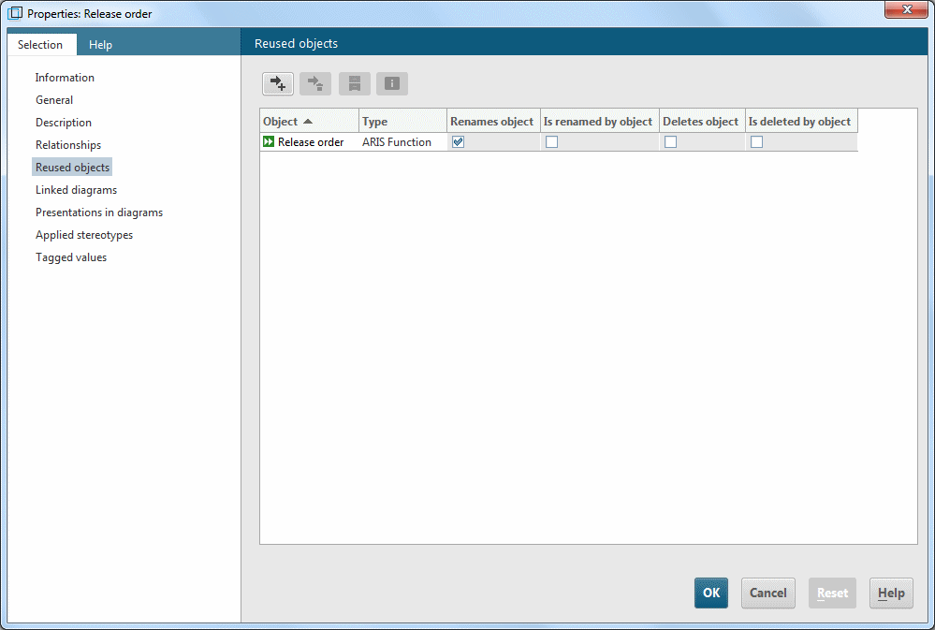Switch to the Selection tab
935x630 pixels.
(x=40, y=45)
